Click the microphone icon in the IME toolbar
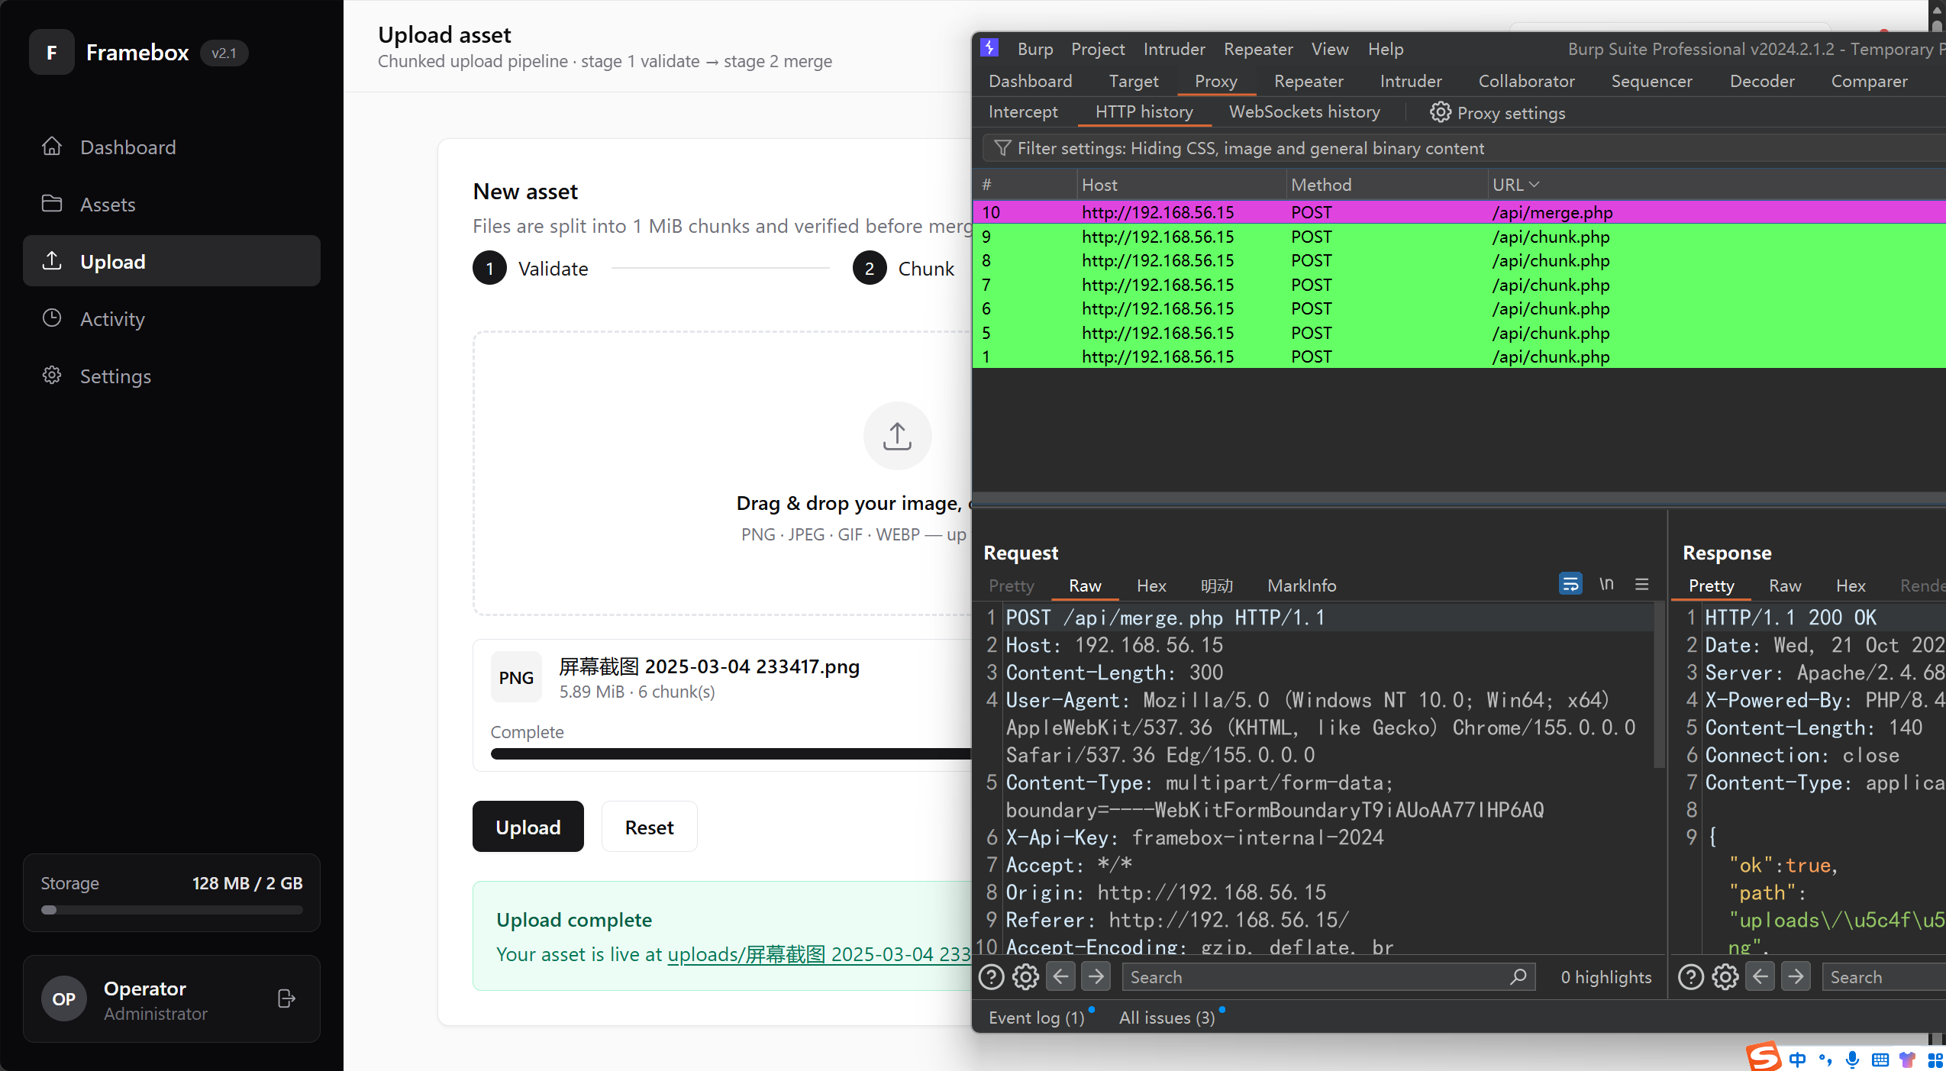 pyautogui.click(x=1853, y=1060)
